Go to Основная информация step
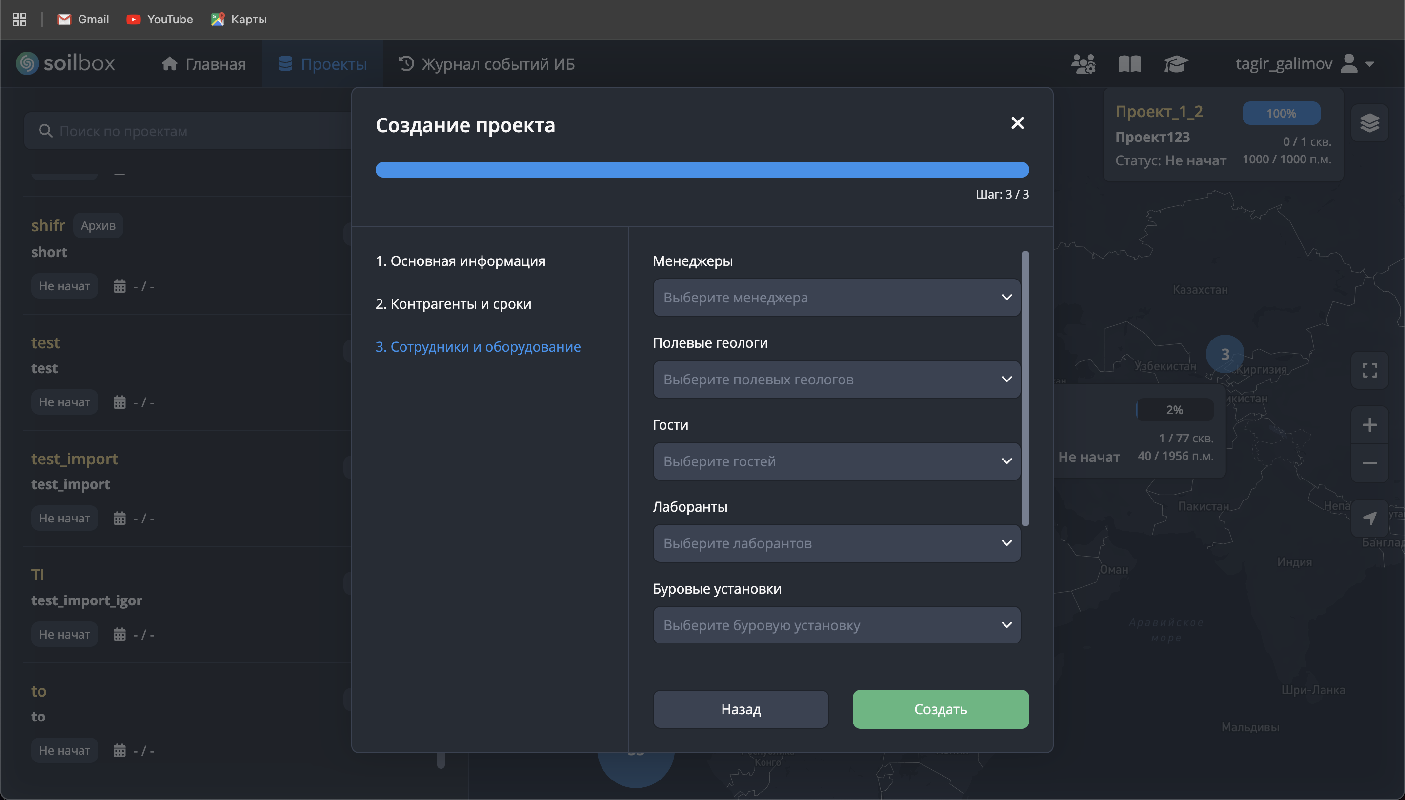 [x=461, y=261]
